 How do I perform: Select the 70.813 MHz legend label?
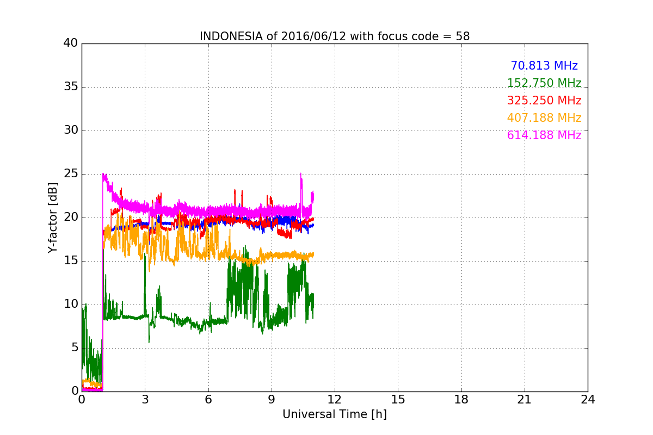pos(544,66)
